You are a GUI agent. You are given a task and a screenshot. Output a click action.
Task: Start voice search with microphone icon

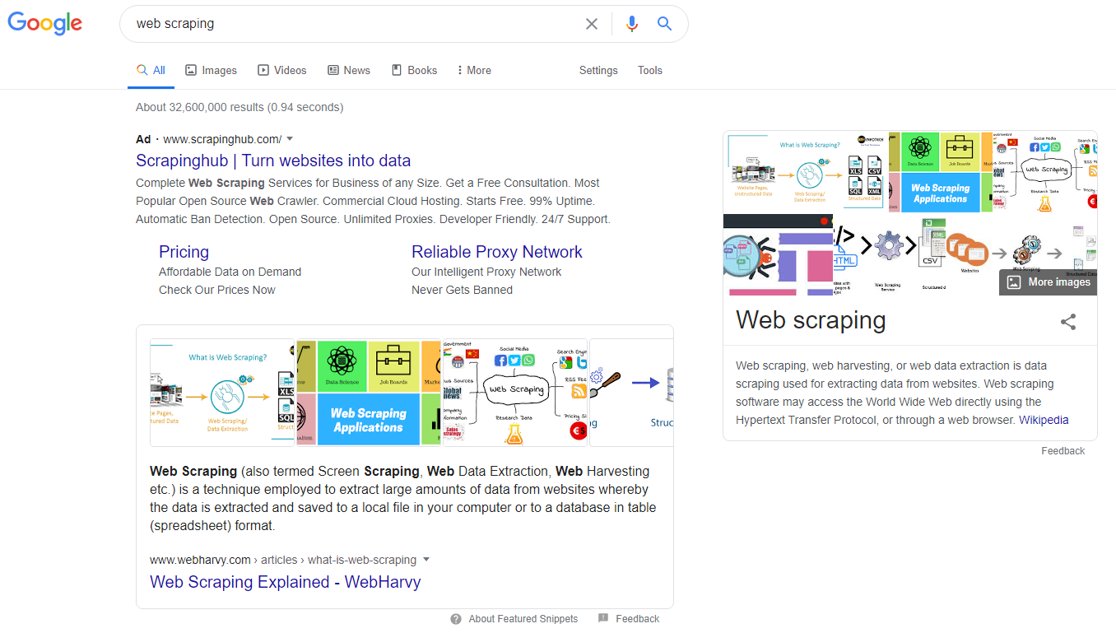click(632, 24)
